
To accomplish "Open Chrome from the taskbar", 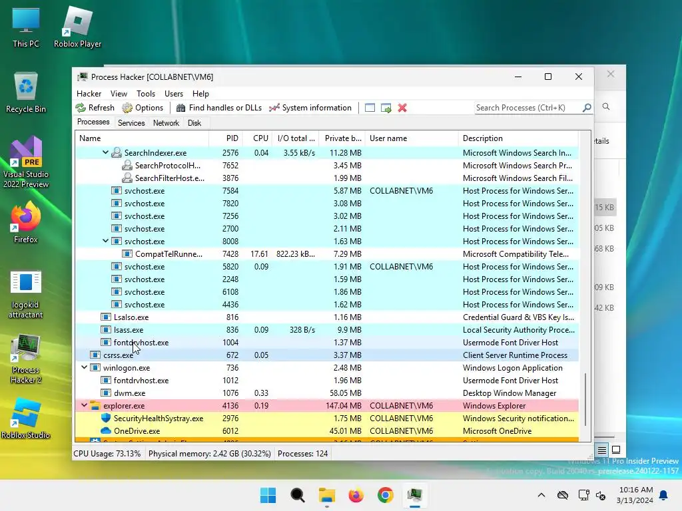I will coord(386,495).
